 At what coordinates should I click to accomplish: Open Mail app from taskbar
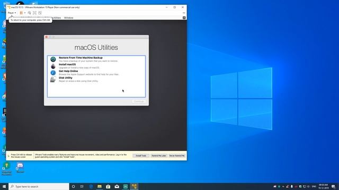117,186
